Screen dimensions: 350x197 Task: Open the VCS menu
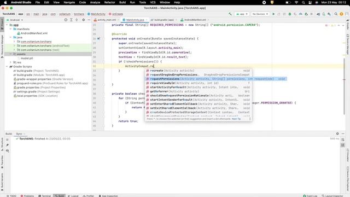tap(153, 2)
